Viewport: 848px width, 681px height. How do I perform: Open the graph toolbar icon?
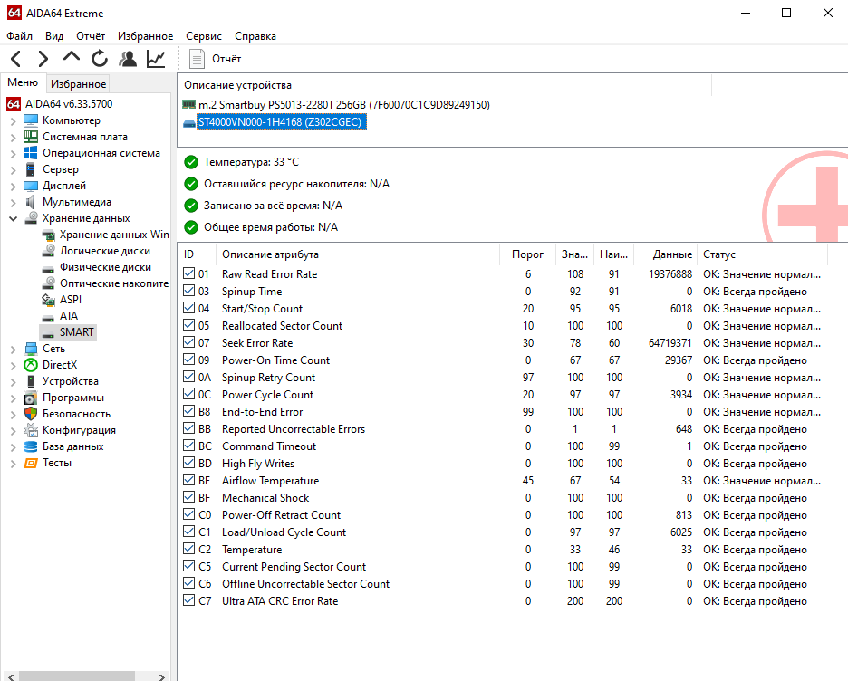point(156,58)
